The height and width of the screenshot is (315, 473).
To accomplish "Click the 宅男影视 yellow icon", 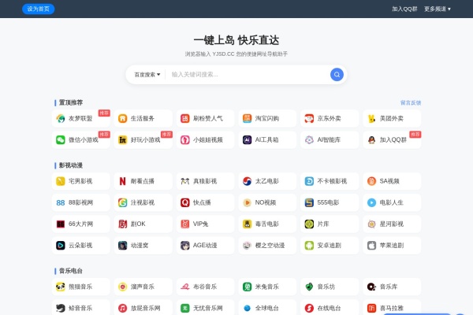I will 61,181.
